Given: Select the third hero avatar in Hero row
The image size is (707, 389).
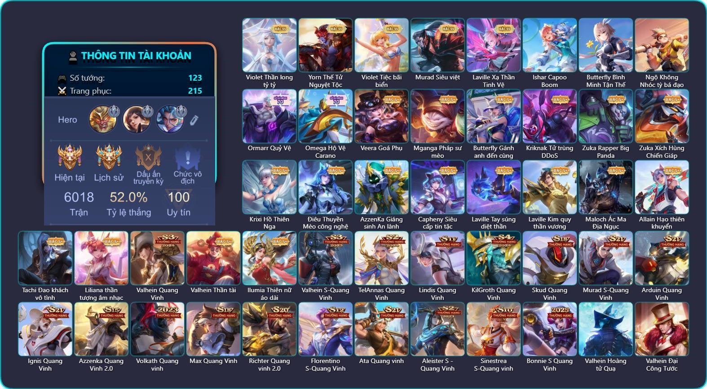Looking at the screenshot, I should click(170, 119).
